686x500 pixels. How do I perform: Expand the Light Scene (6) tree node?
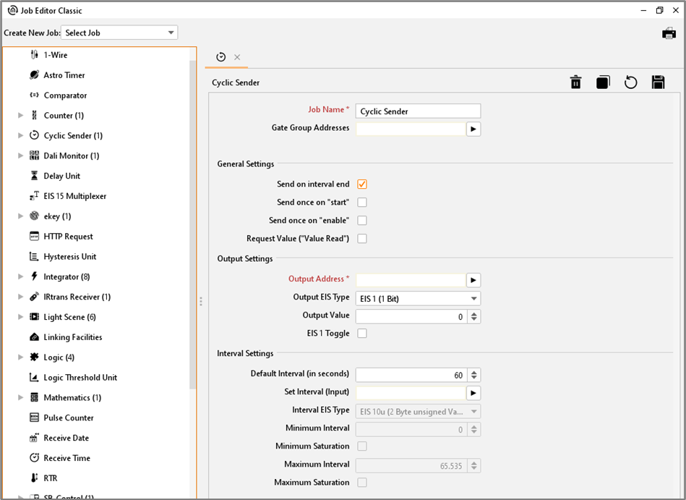point(21,317)
